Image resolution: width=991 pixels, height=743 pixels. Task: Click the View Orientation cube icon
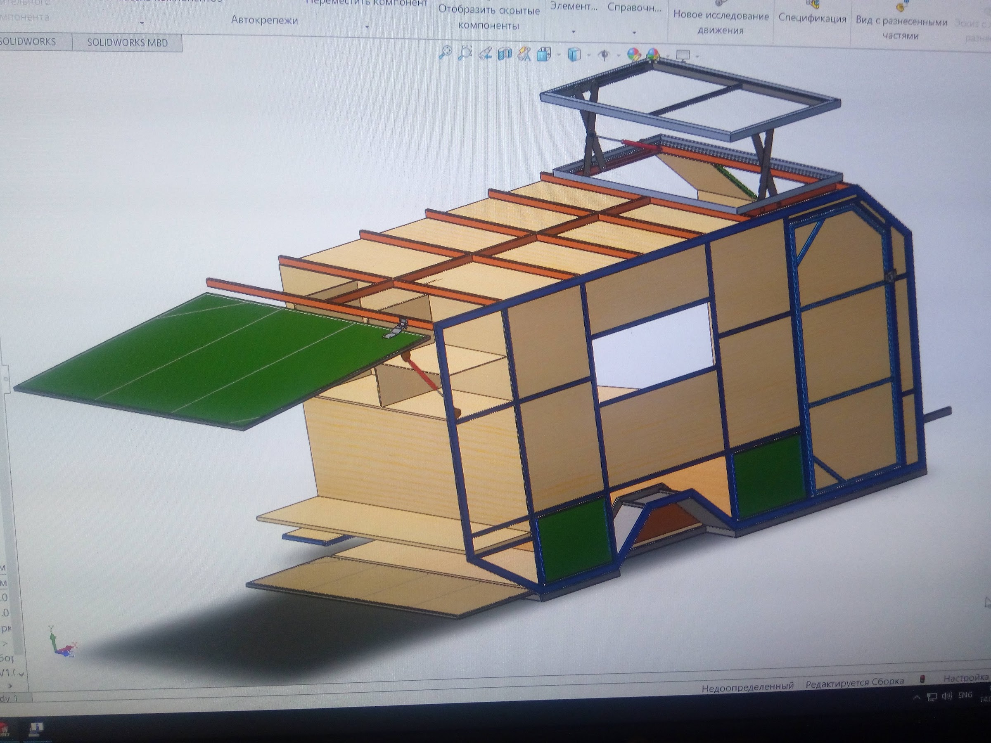[x=544, y=54]
